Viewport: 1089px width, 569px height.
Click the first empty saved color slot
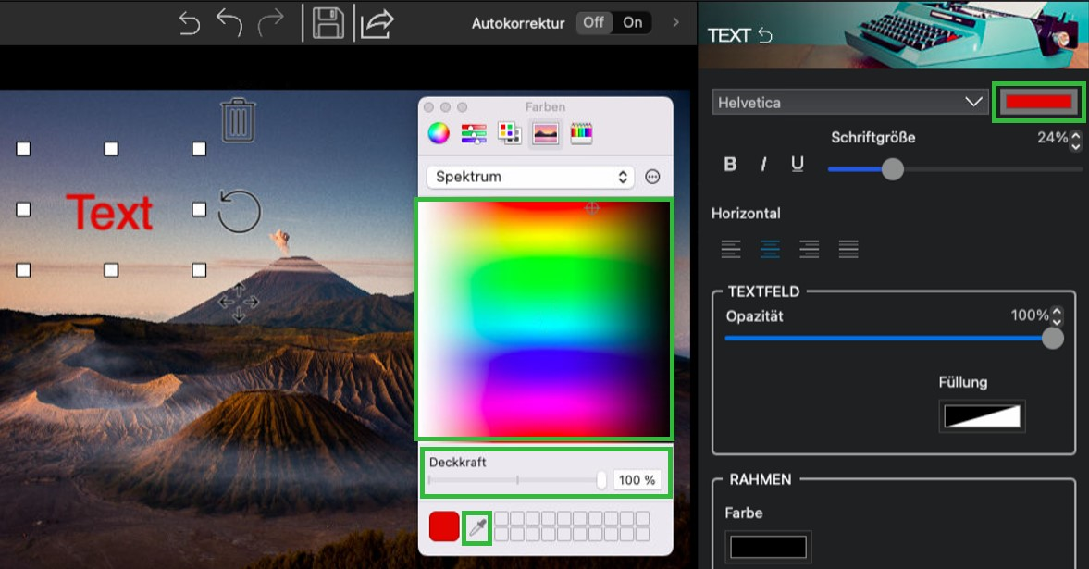501,518
